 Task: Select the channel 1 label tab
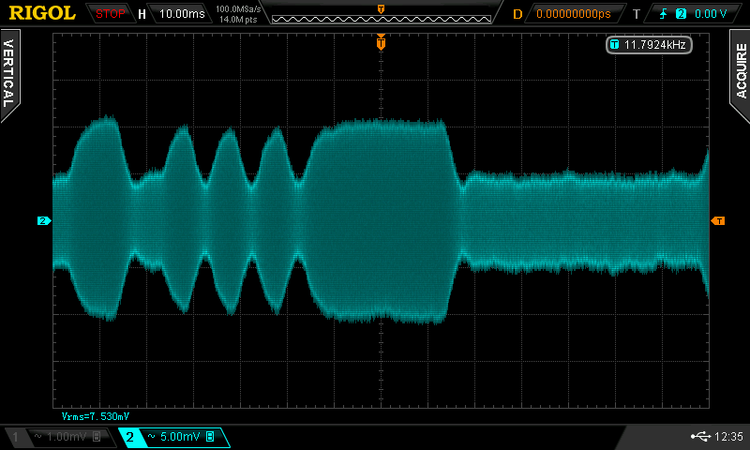tap(15, 437)
